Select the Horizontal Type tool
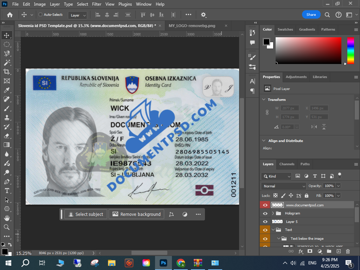This screenshot has height=270, width=360. (x=7, y=191)
